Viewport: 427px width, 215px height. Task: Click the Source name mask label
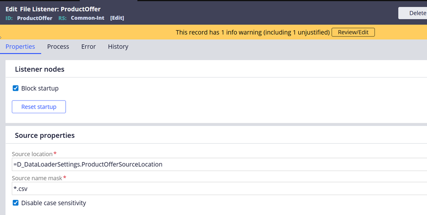(37, 178)
